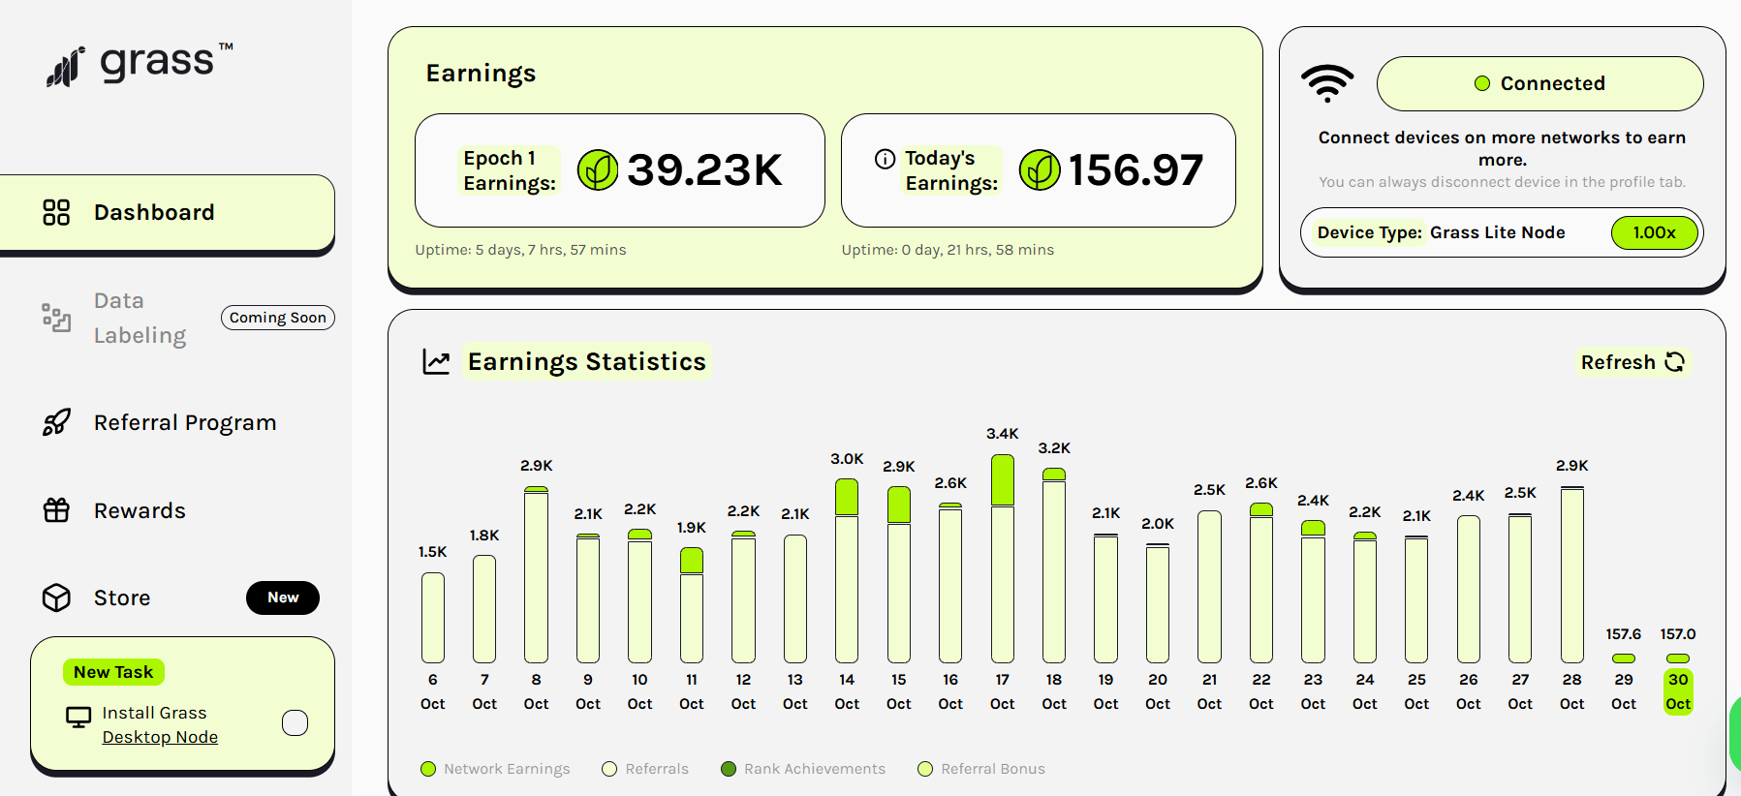Click the Store cube icon
This screenshot has height=796, width=1741.
(56, 597)
